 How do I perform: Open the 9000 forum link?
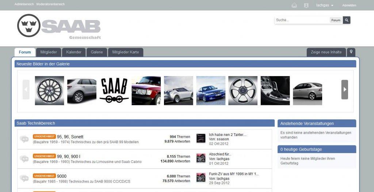coord(62,176)
